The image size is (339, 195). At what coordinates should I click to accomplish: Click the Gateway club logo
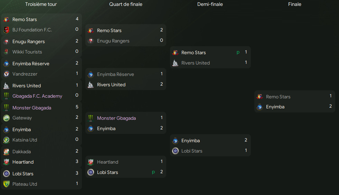[6, 118]
